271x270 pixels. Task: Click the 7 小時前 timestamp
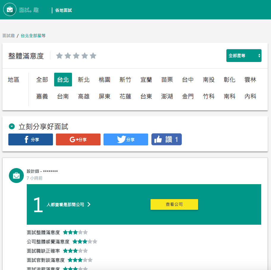pos(35,178)
